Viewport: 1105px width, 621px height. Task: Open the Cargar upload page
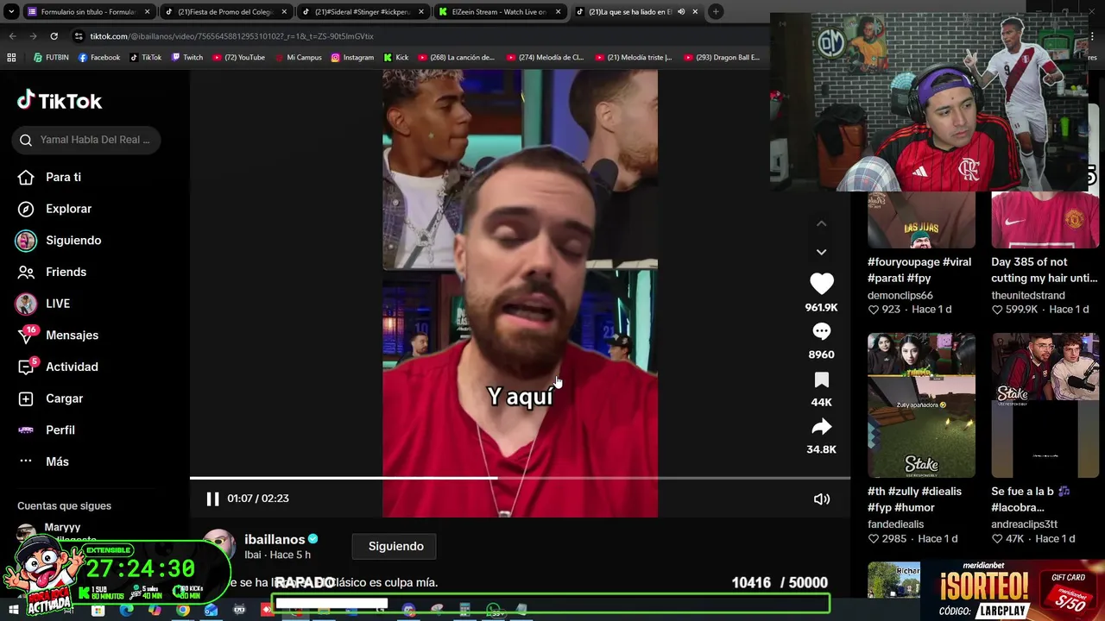coord(64,398)
